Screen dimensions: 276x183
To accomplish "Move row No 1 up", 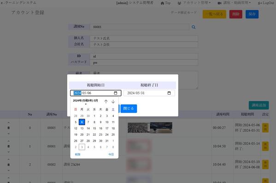I will (9, 141).
